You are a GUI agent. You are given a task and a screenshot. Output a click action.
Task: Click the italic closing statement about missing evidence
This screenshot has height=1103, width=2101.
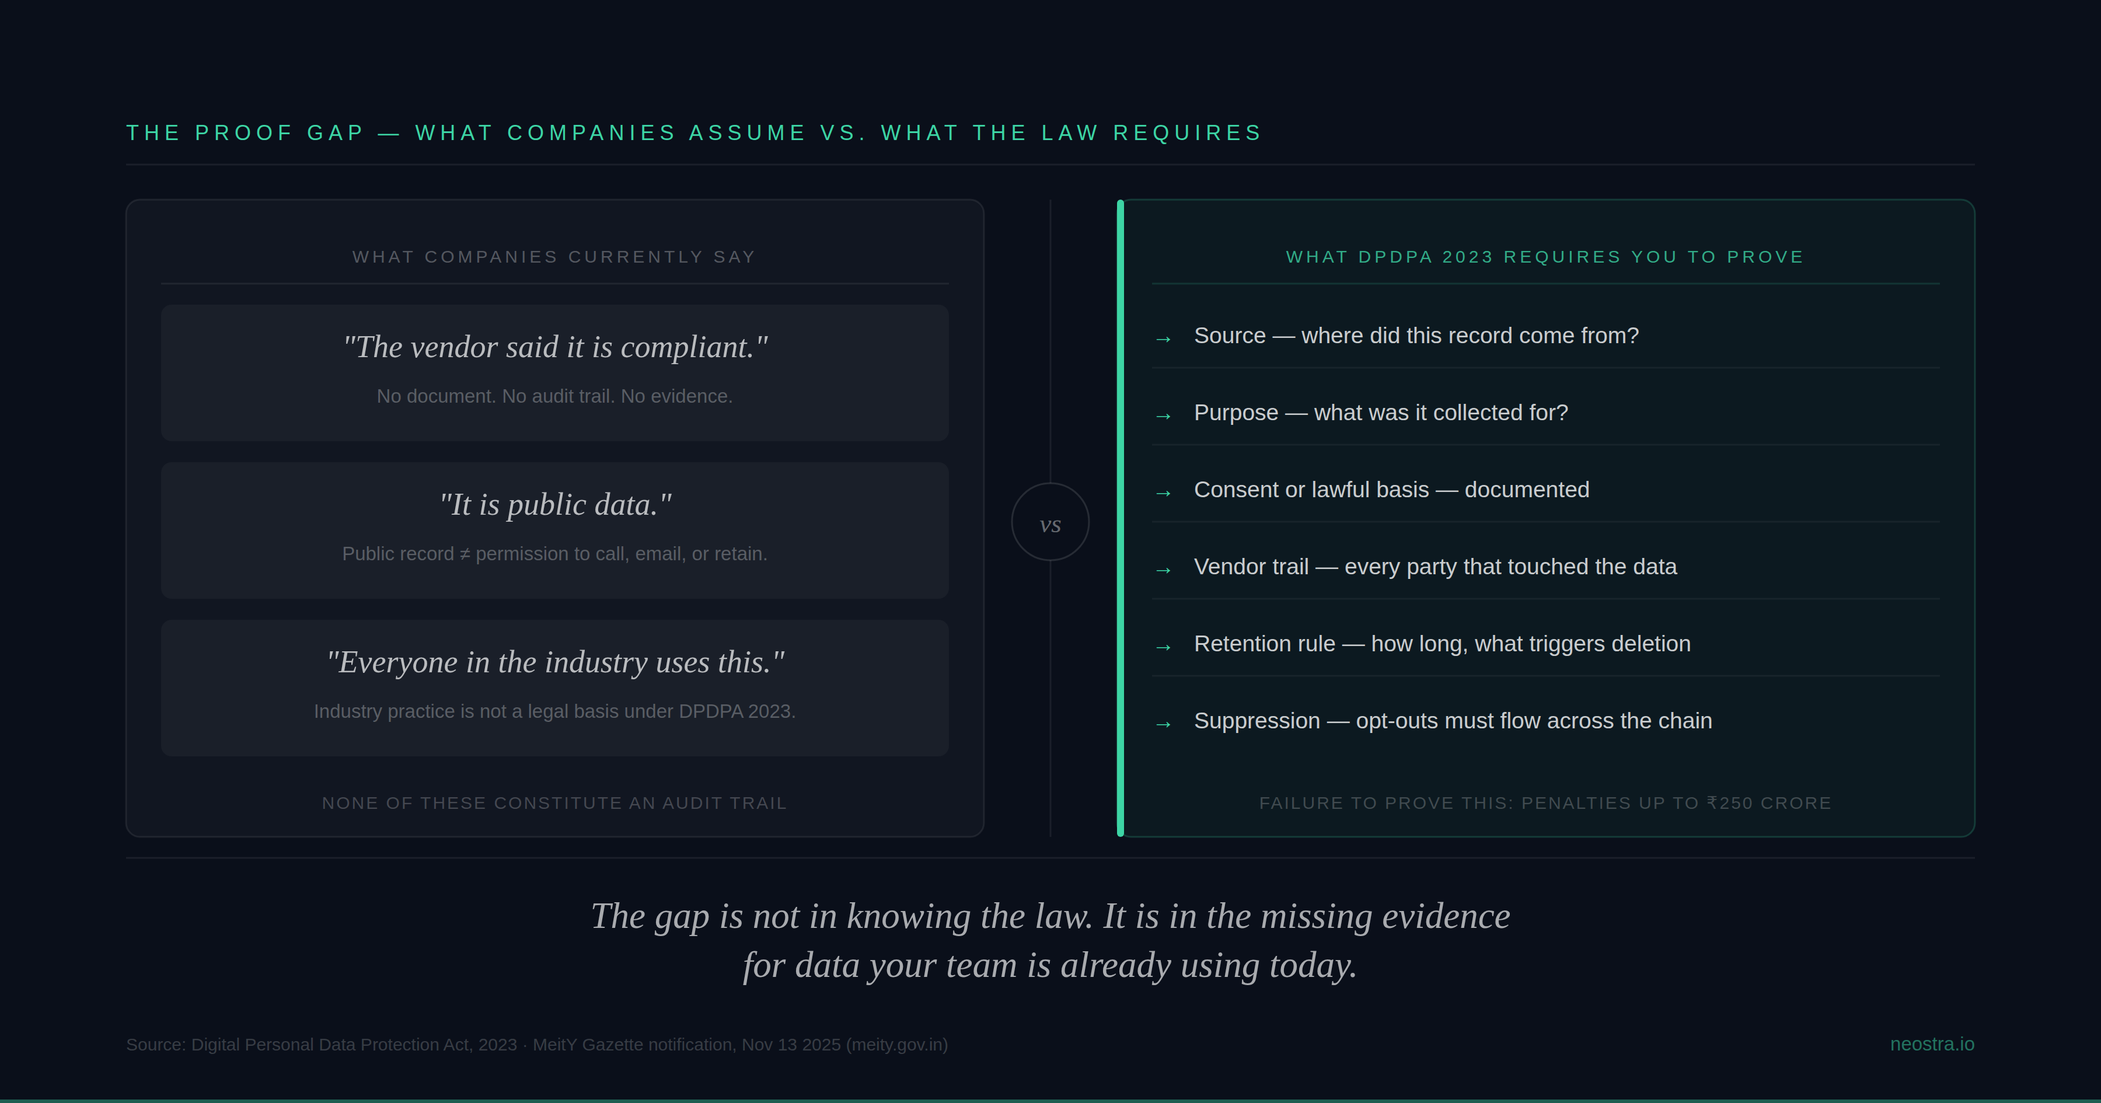[1050, 941]
